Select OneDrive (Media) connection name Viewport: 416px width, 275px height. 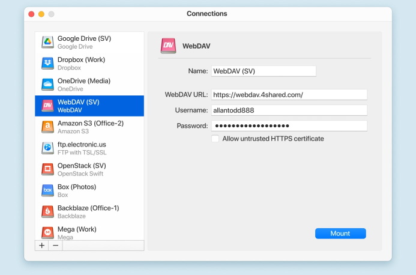click(x=84, y=81)
